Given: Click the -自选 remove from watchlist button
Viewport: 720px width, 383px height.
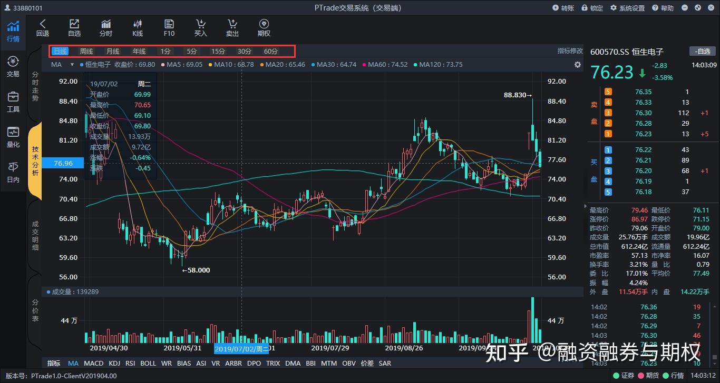Looking at the screenshot, I should [x=703, y=51].
